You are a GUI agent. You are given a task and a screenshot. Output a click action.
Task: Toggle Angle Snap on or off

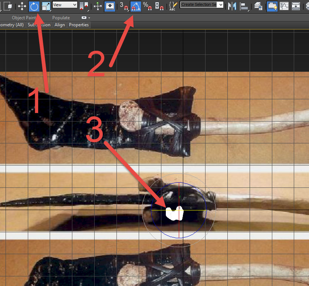[135, 6]
